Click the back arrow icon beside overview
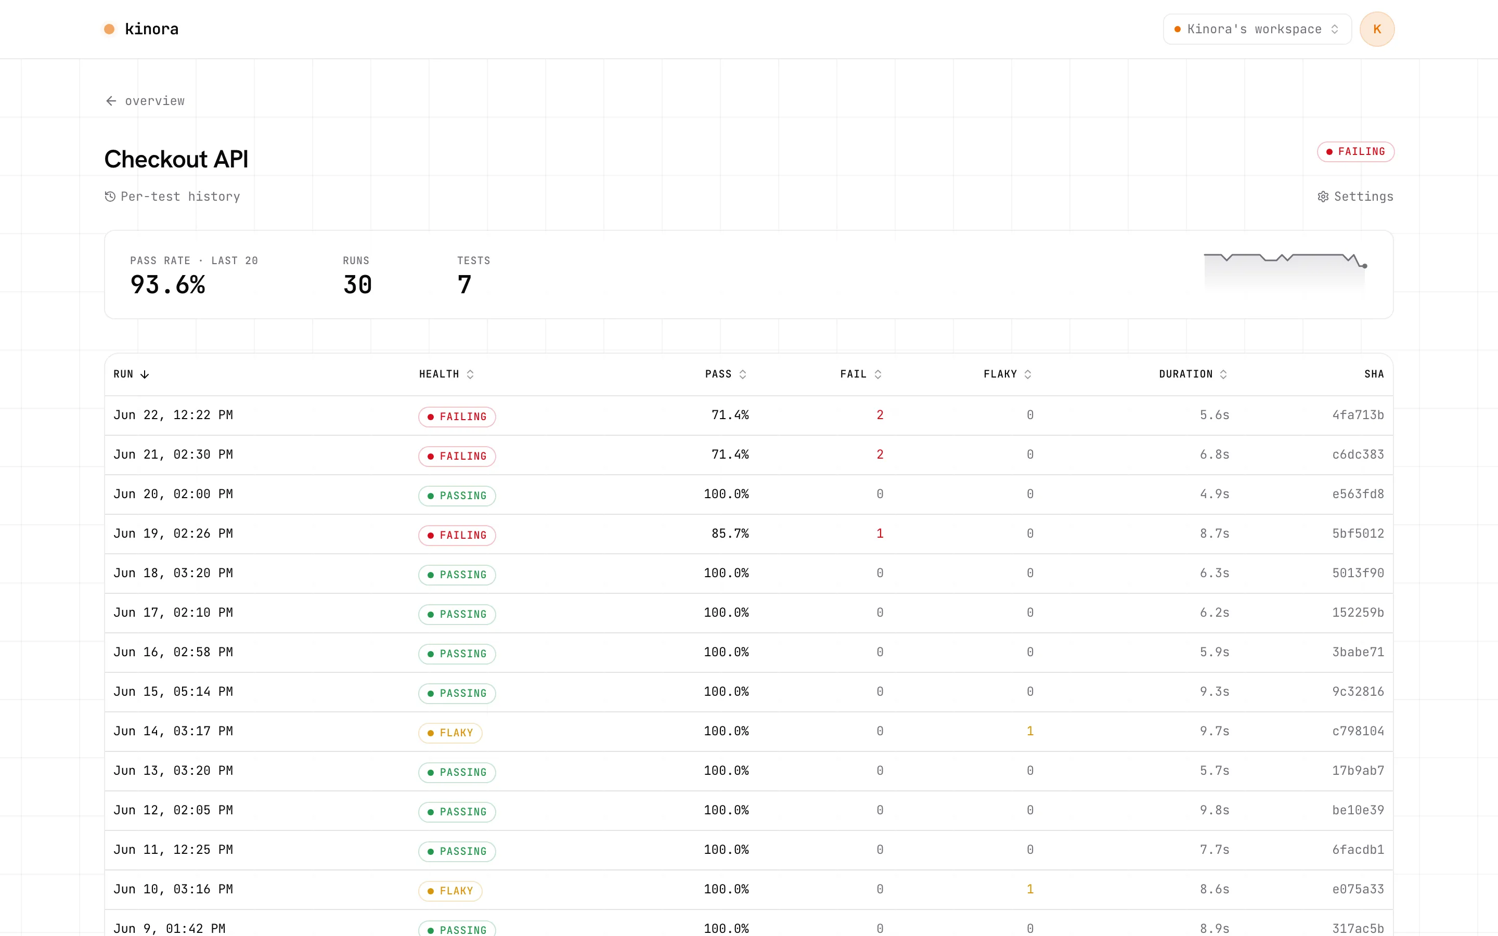The image size is (1498, 936). 111,101
